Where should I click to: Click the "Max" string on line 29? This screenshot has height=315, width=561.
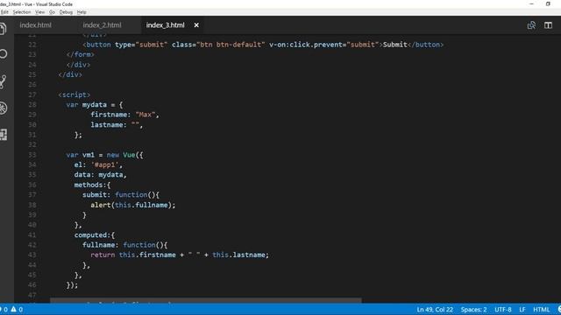tap(146, 115)
